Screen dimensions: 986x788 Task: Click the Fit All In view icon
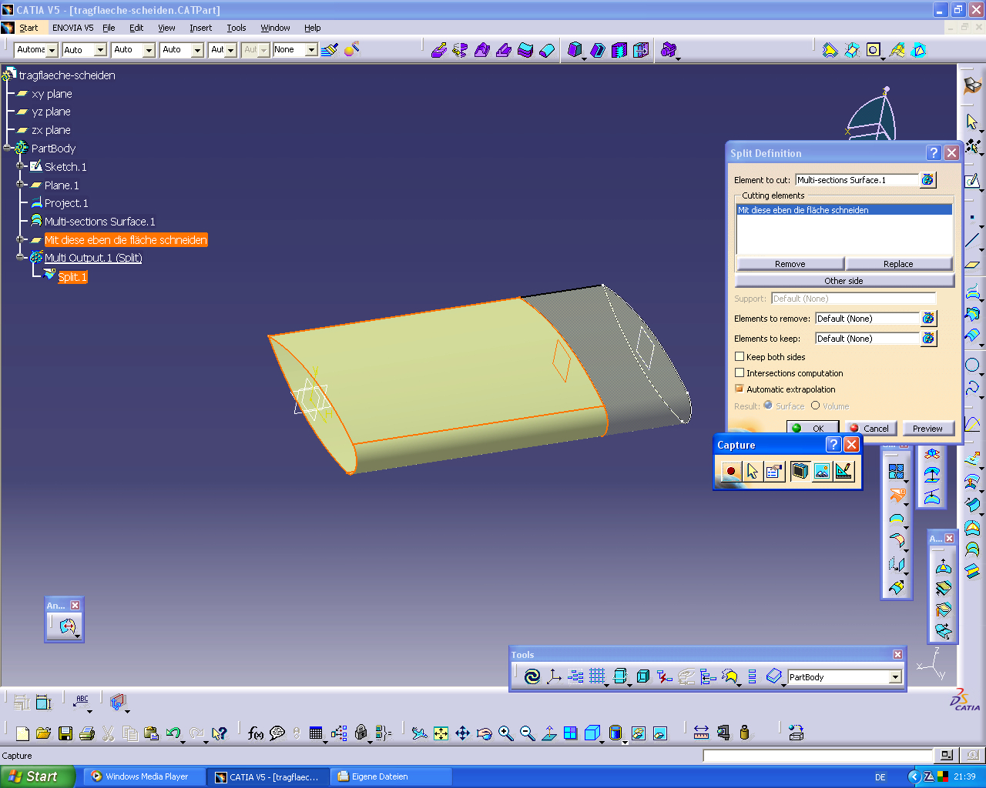click(x=441, y=733)
